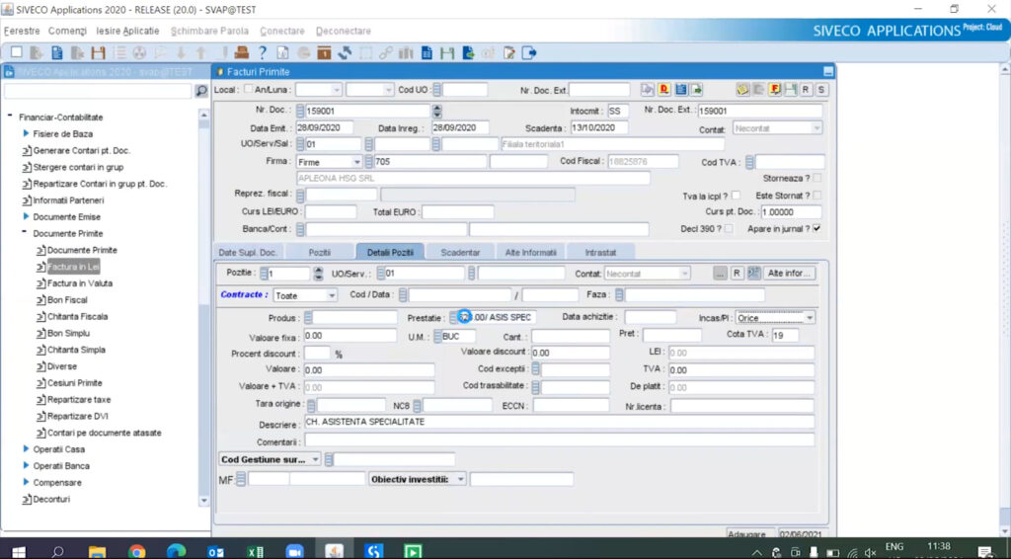Select Bon Fiscal in tree

click(x=67, y=300)
